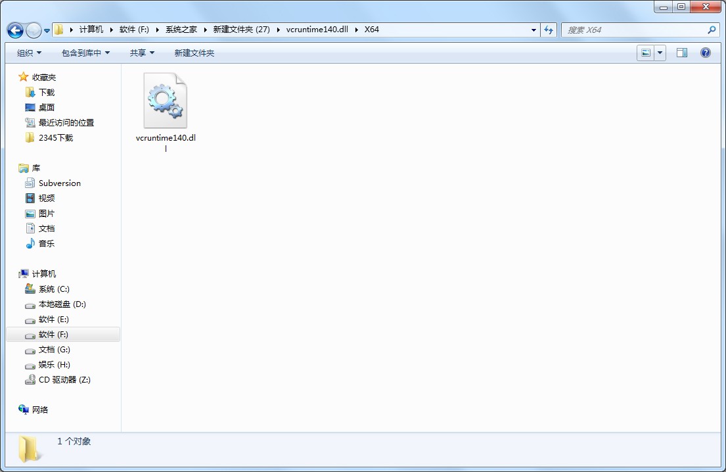Toggle the preview pane icon
726x472 pixels.
[x=682, y=53]
